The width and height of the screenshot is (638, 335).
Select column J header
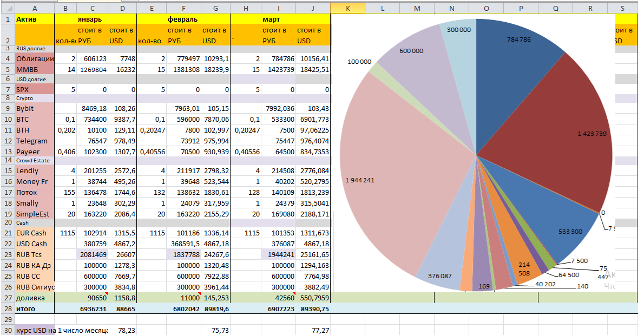click(313, 8)
